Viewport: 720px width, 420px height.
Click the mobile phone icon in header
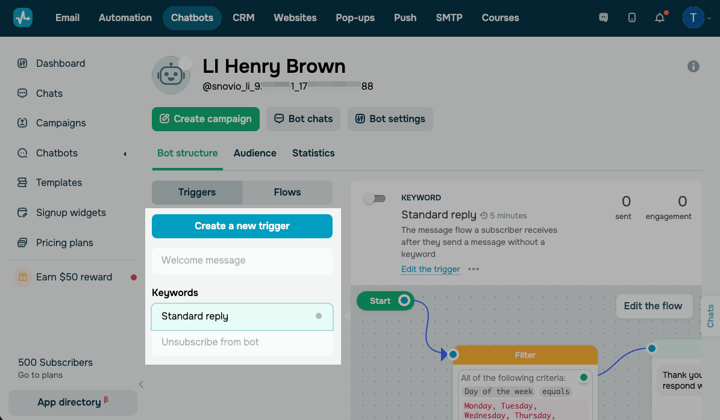point(632,18)
